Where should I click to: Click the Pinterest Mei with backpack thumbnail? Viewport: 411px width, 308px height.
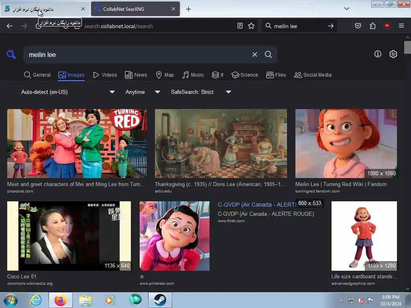[x=175, y=236]
